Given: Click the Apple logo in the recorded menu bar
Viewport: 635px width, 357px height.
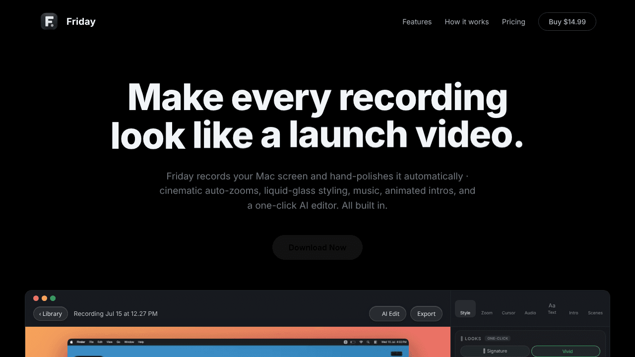Looking at the screenshot, I should click(x=71, y=342).
